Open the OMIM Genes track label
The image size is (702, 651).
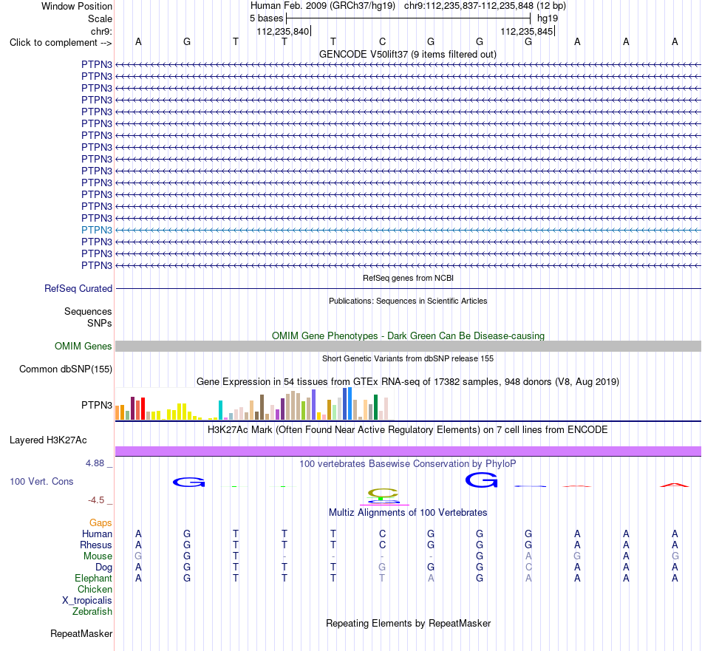(84, 346)
